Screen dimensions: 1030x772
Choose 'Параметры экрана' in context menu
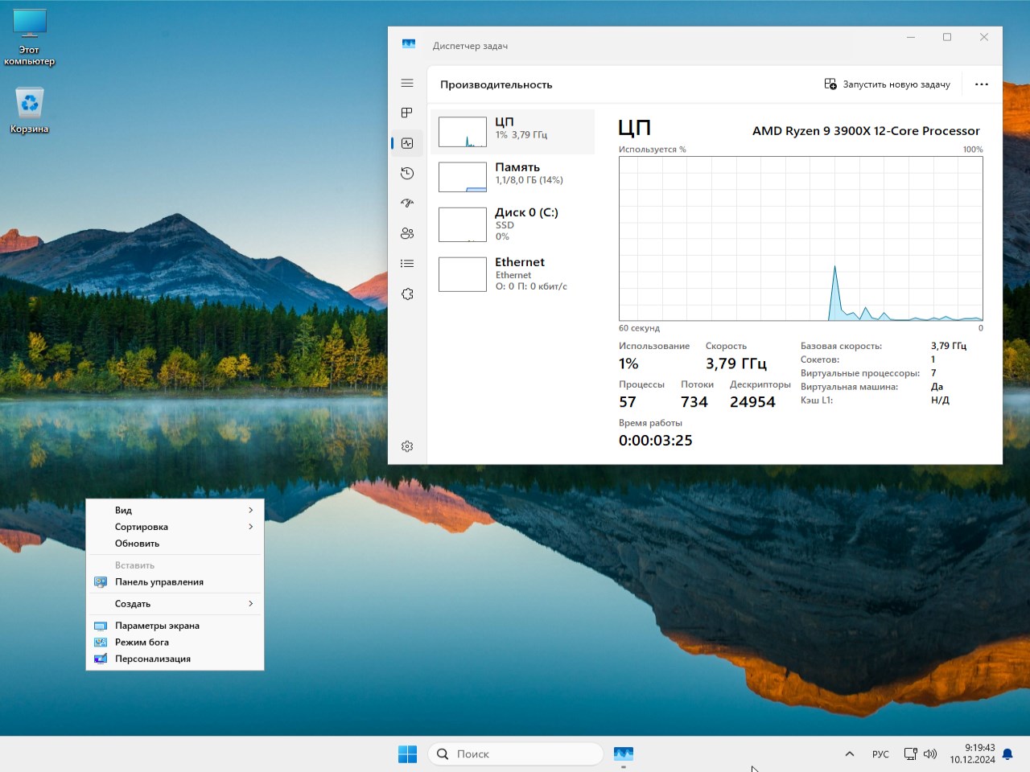(175, 626)
